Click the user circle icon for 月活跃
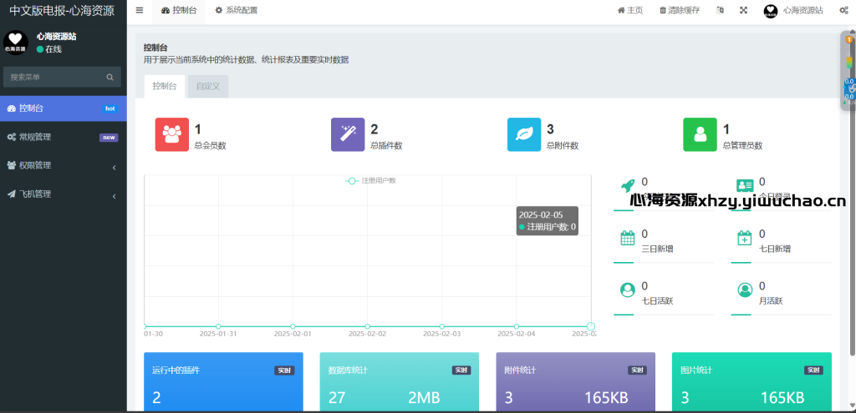The height and width of the screenshot is (413, 856). (x=745, y=290)
